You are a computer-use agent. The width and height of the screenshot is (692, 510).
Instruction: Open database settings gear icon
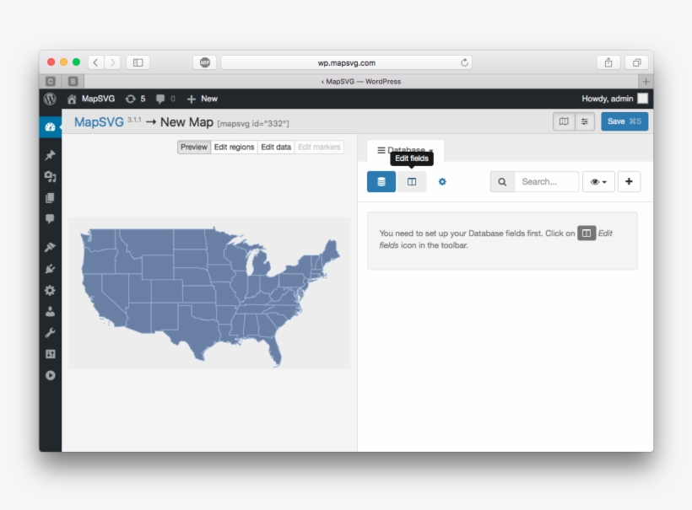pos(442,181)
